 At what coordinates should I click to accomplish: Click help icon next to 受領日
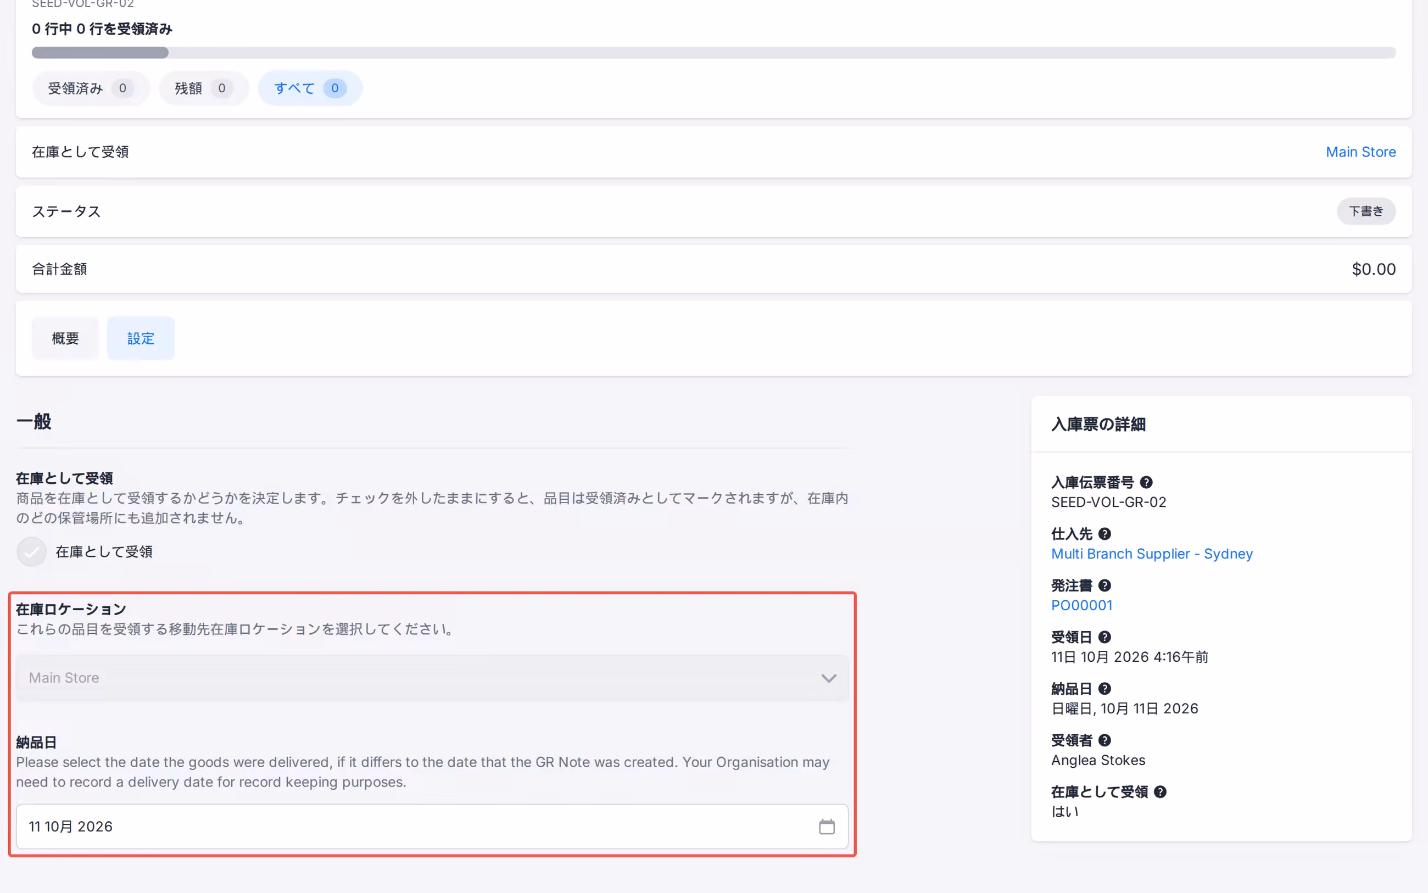[1105, 637]
